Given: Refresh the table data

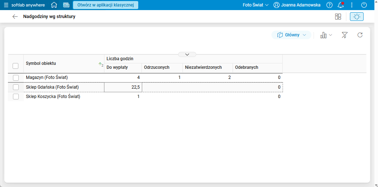Looking at the screenshot, I should pos(360,35).
